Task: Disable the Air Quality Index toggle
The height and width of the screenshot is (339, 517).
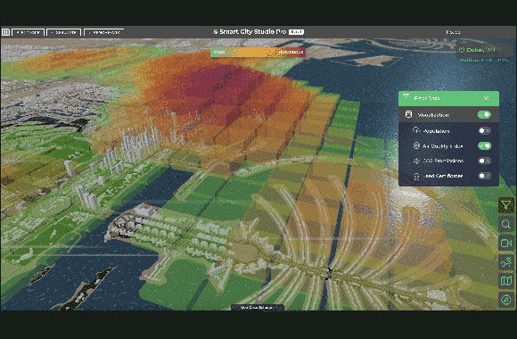Action: (484, 145)
